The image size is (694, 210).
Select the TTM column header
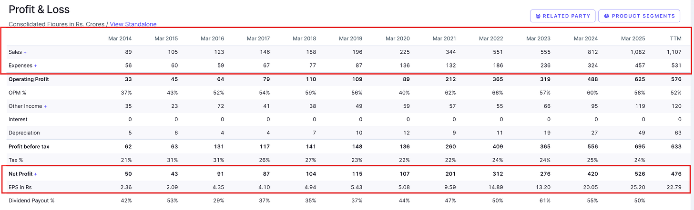point(675,38)
